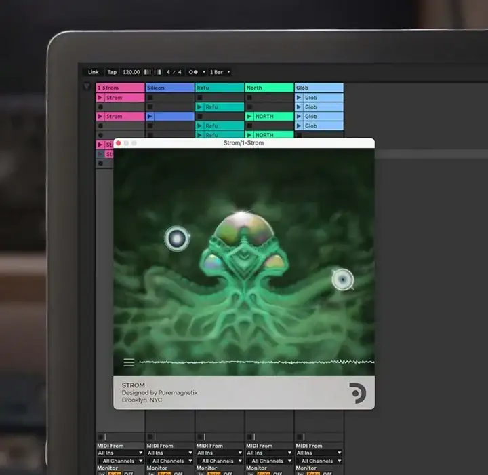The width and height of the screenshot is (488, 475).
Task: Click the nudge tempo up icon
Action: (x=158, y=72)
